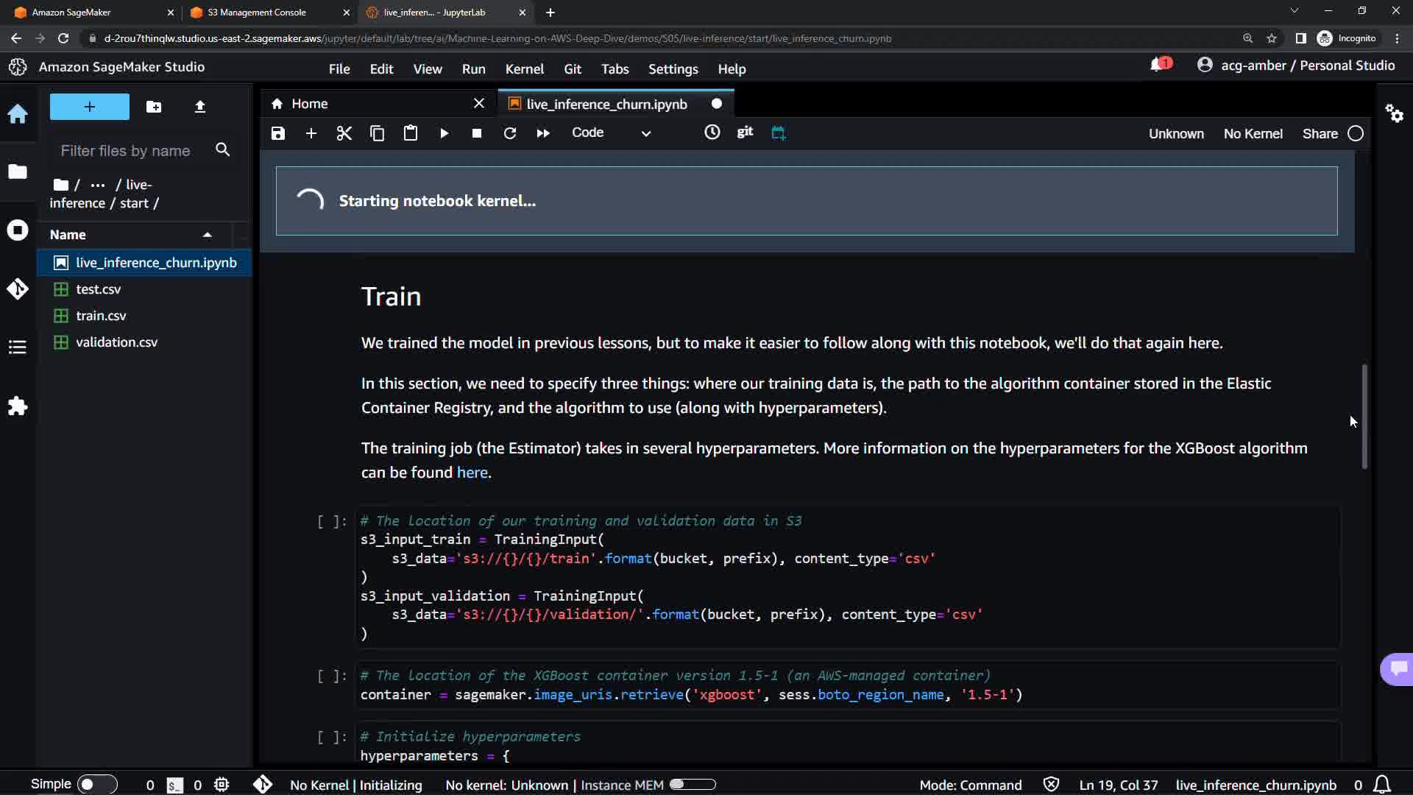The height and width of the screenshot is (795, 1413).
Task: Click the Name column sort arrow
Action: pos(208,235)
